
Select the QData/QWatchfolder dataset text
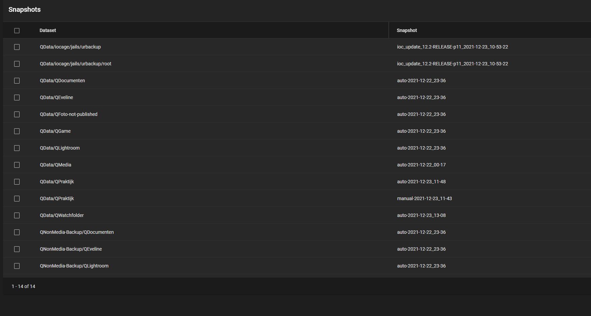point(62,215)
